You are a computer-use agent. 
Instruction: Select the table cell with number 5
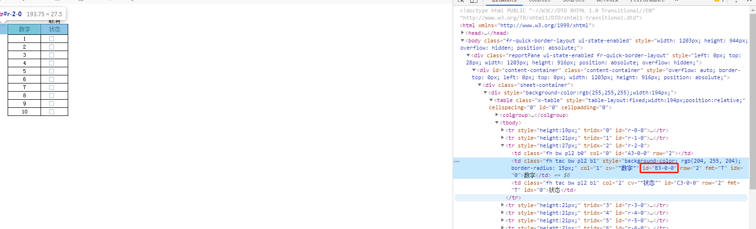coord(24,71)
